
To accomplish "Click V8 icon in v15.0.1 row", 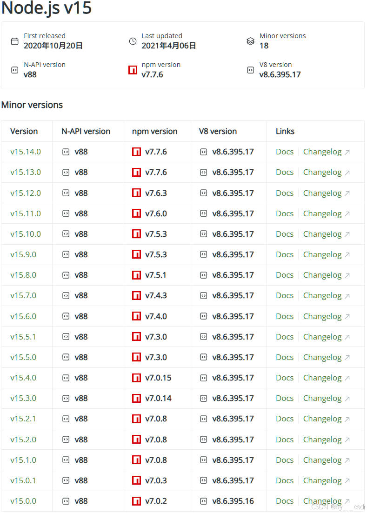I will pos(203,480).
